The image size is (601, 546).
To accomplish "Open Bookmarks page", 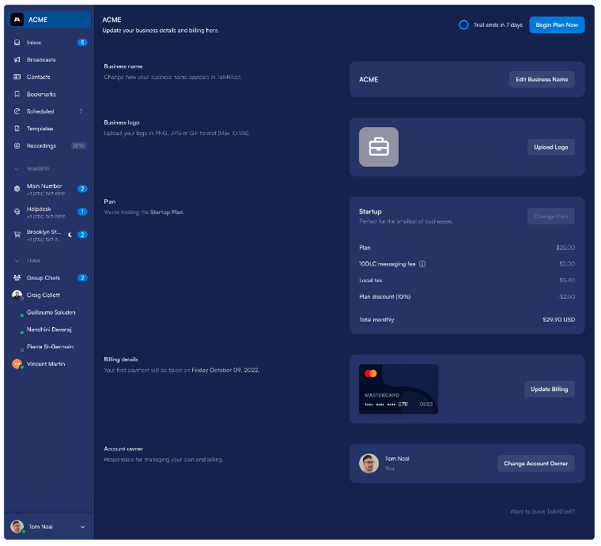I will click(49, 94).
